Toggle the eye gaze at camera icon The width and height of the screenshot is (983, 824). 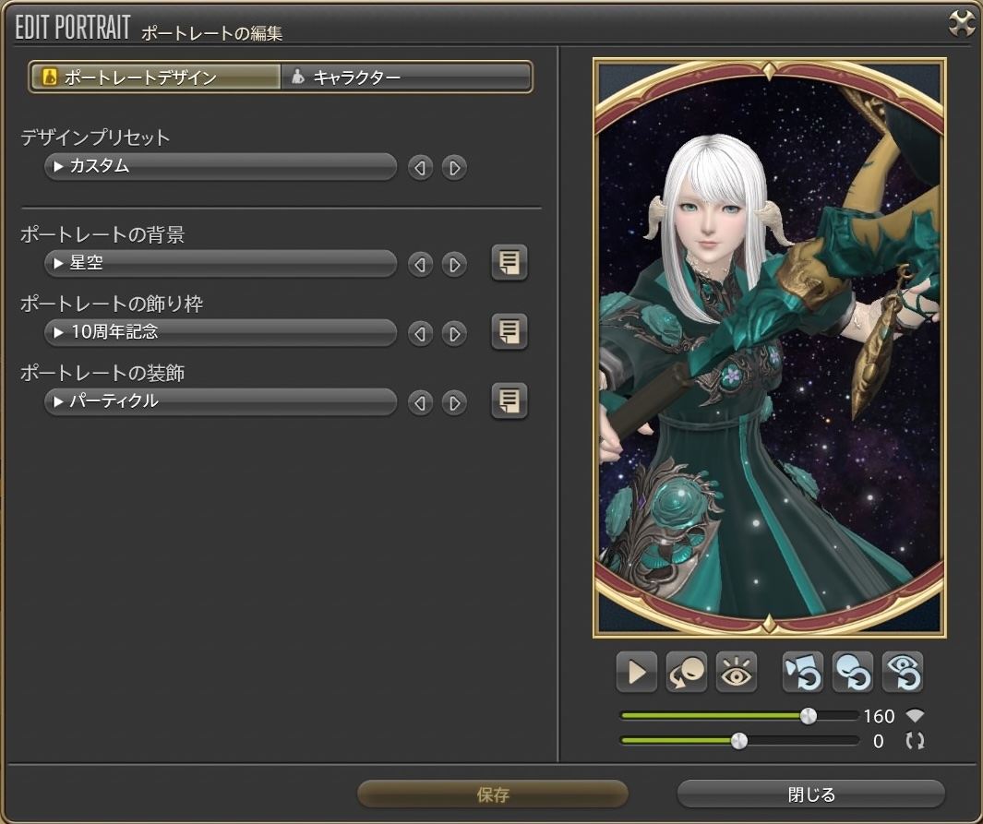(737, 673)
